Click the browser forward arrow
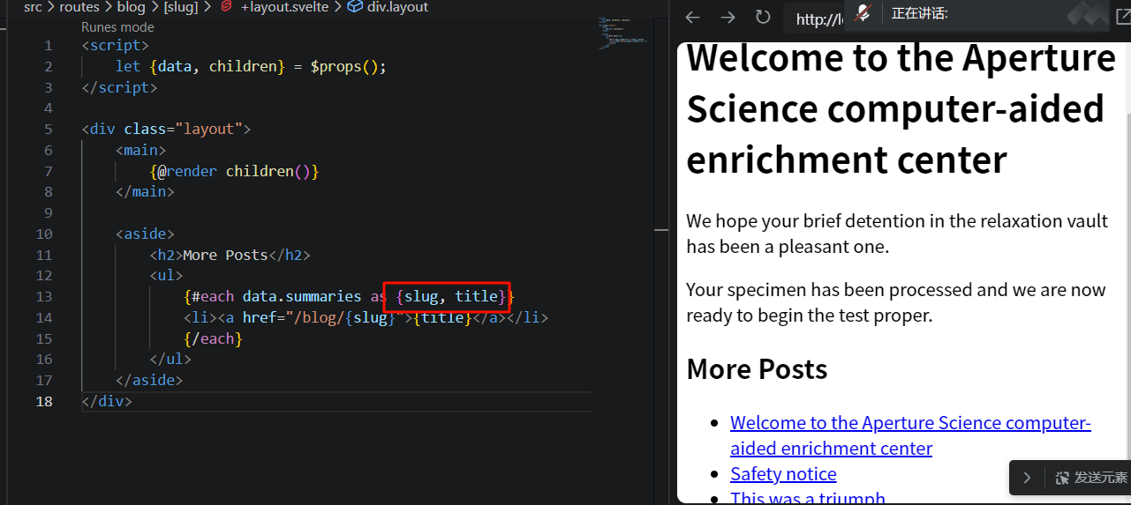The image size is (1131, 505). click(728, 18)
